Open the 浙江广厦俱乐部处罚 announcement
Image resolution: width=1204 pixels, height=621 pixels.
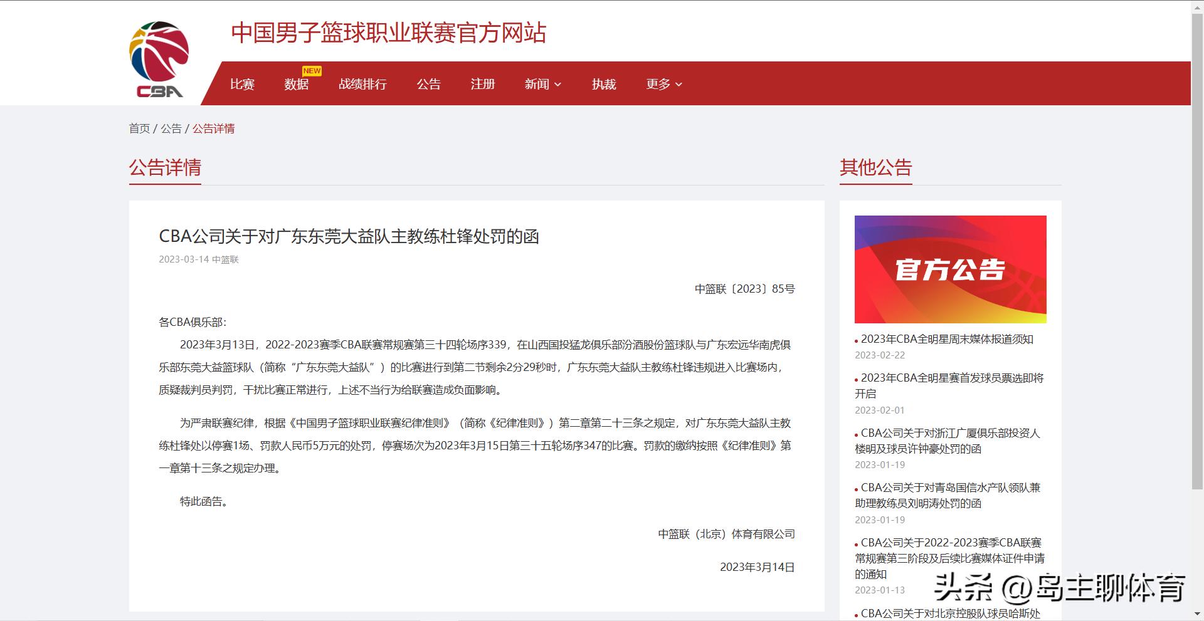[x=948, y=441]
